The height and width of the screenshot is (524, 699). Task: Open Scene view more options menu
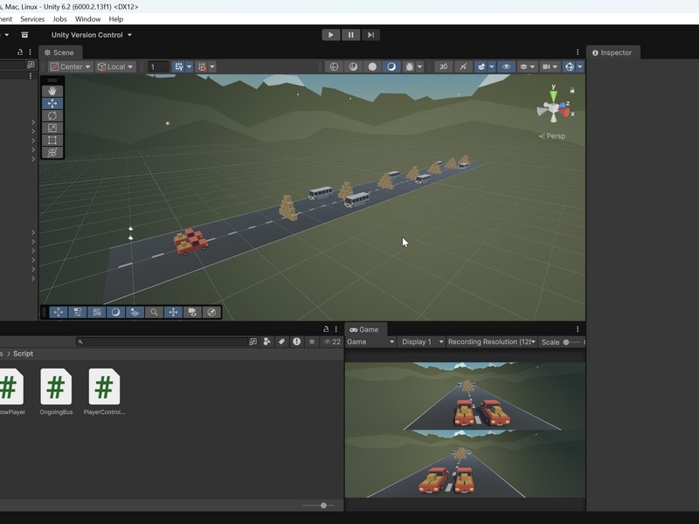578,52
